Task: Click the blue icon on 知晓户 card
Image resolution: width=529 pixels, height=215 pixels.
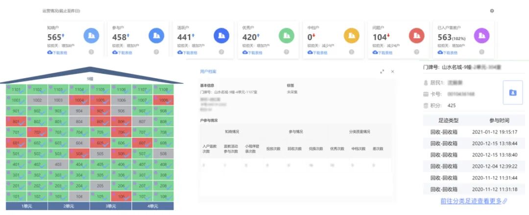Action: (x=91, y=36)
